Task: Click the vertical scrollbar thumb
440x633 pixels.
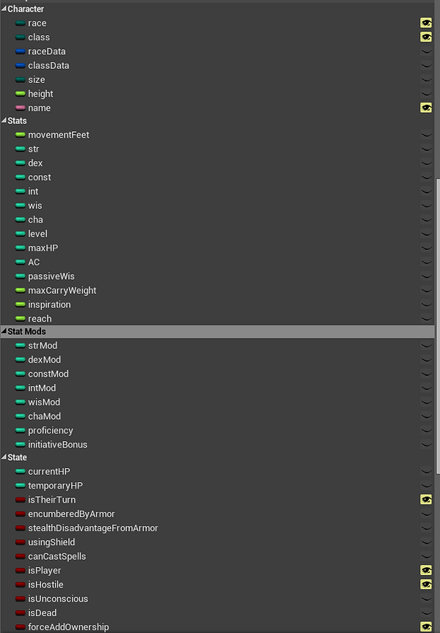Action: pyautogui.click(x=438, y=326)
